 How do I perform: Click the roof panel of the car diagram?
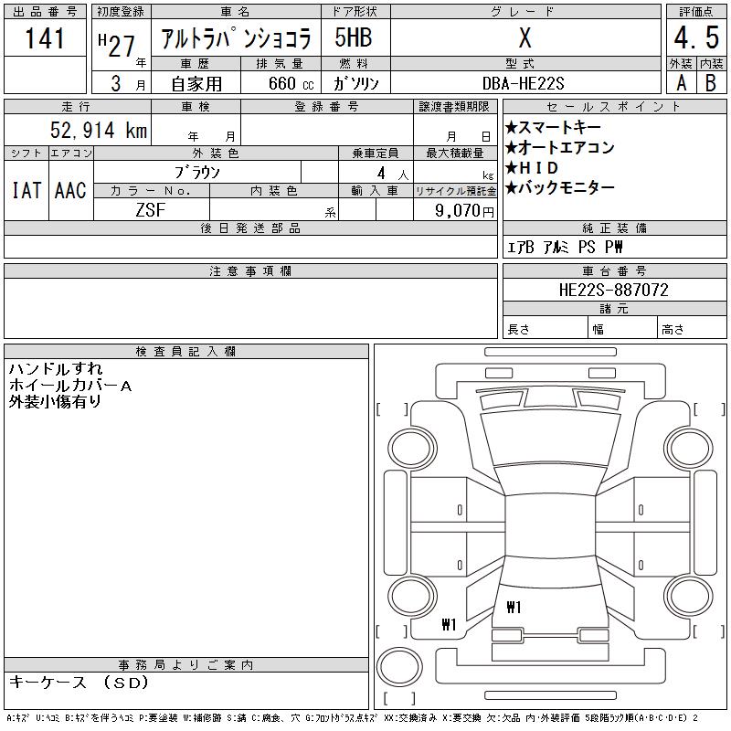(x=550, y=526)
